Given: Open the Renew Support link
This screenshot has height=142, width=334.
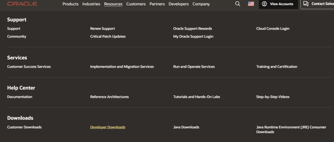Looking at the screenshot, I should (102, 28).
